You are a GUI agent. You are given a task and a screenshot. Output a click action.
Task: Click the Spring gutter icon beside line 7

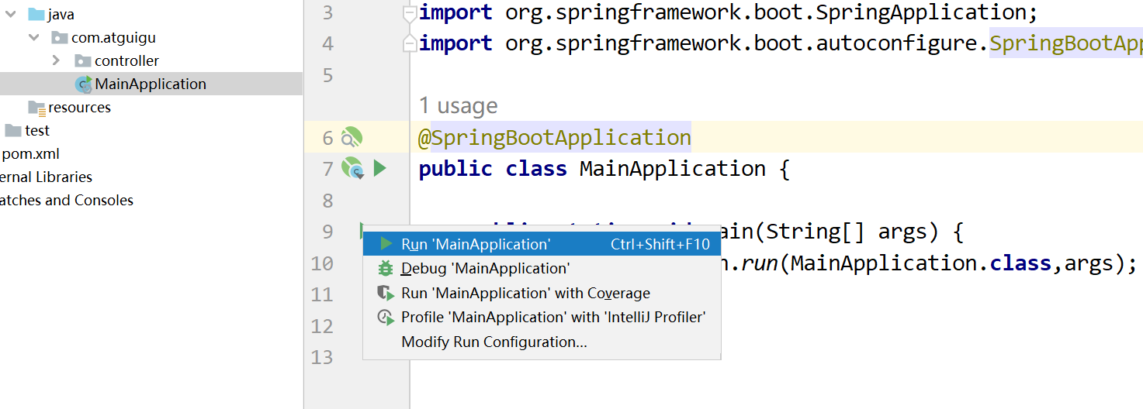coord(352,168)
